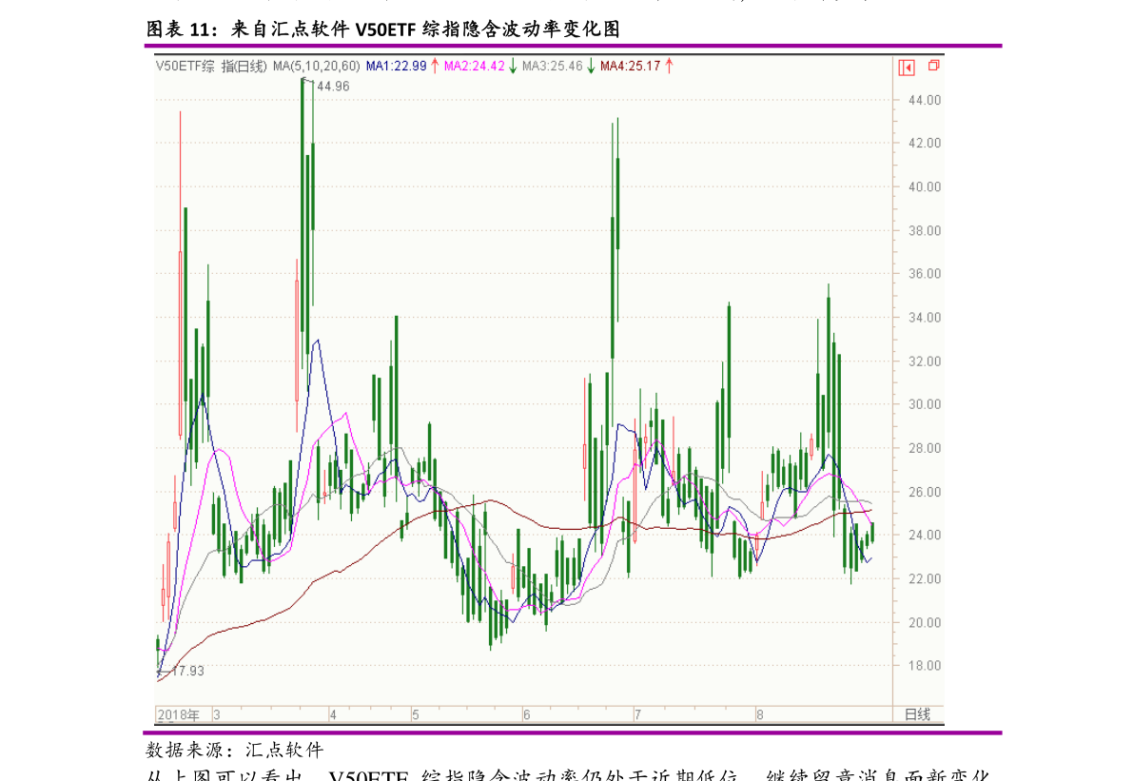The height and width of the screenshot is (781, 1133).
Task: Click the green down arrow after MA2:24.42
Action: click(513, 66)
